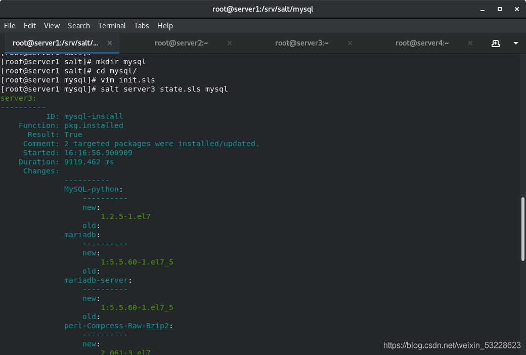Click the 'MySQL-python:' package entry
The height and width of the screenshot is (355, 526).
click(x=94, y=189)
